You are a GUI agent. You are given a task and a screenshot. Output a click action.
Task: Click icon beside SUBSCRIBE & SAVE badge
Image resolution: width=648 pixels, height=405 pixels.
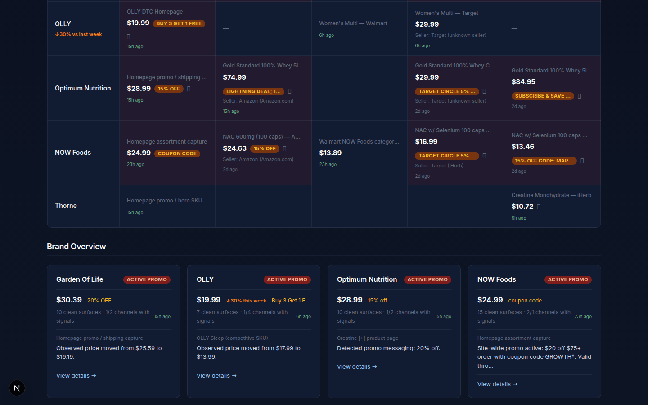coord(580,96)
